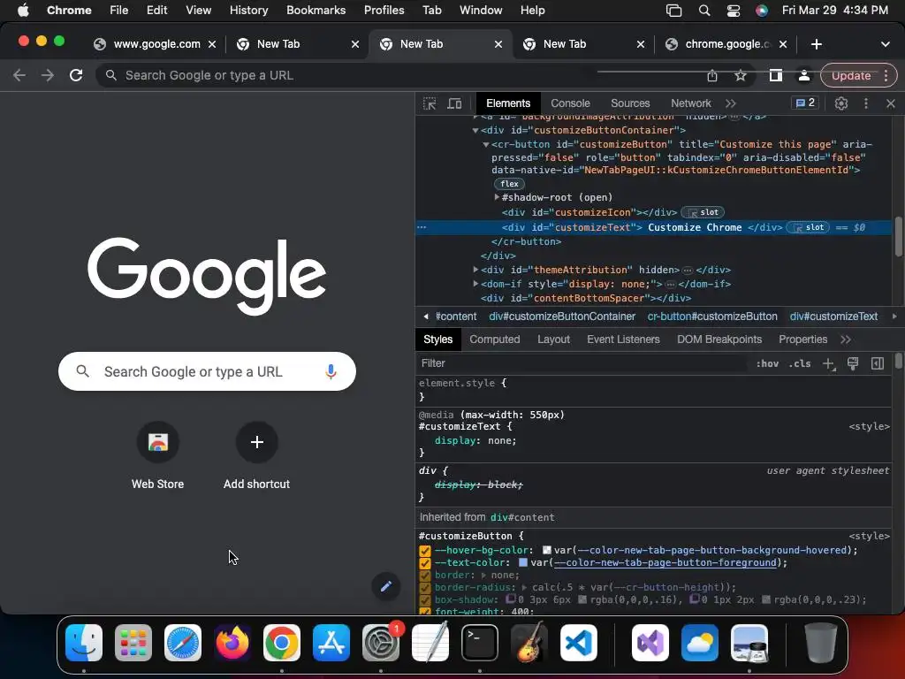Click the pencil Customize Chrome button
905x679 pixels.
pos(386,587)
